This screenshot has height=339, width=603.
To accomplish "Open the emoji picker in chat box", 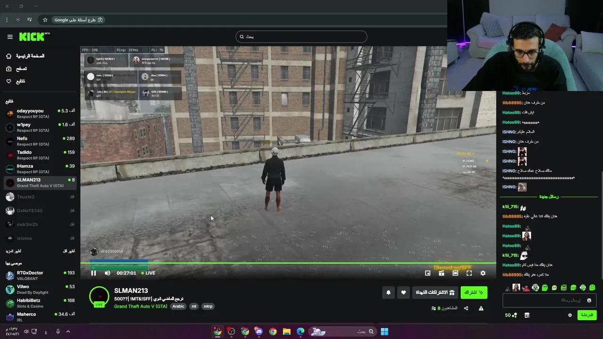I will tap(589, 300).
